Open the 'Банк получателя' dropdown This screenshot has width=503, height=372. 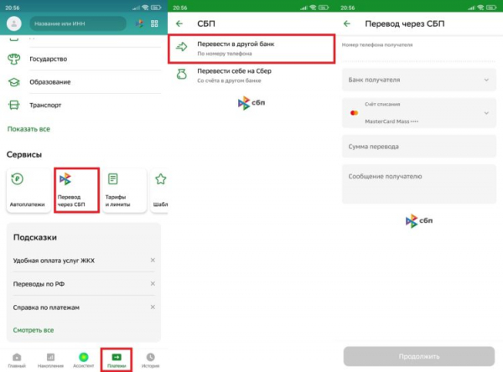pos(419,80)
